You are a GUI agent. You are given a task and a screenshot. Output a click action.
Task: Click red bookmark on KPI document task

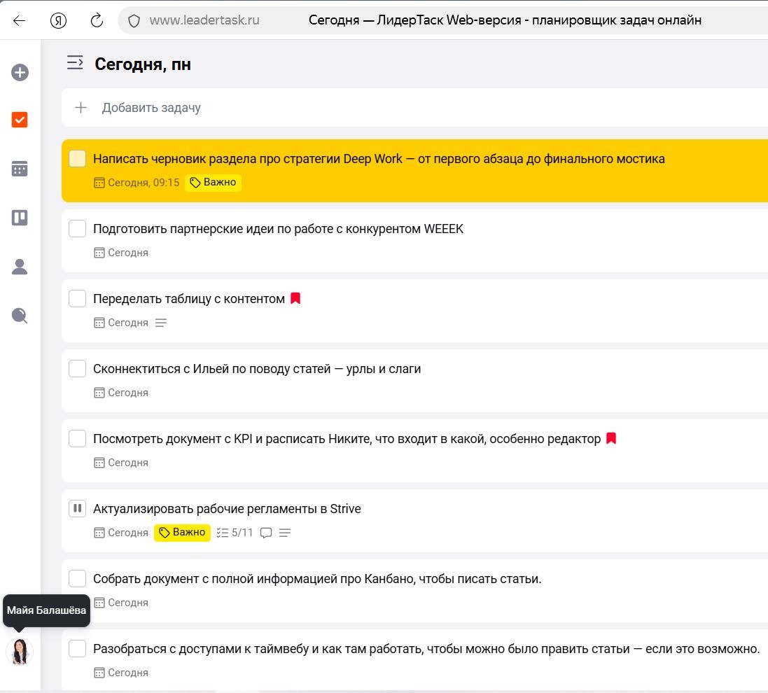[x=611, y=438]
